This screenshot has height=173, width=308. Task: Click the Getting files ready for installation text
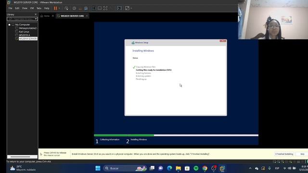pos(154,70)
